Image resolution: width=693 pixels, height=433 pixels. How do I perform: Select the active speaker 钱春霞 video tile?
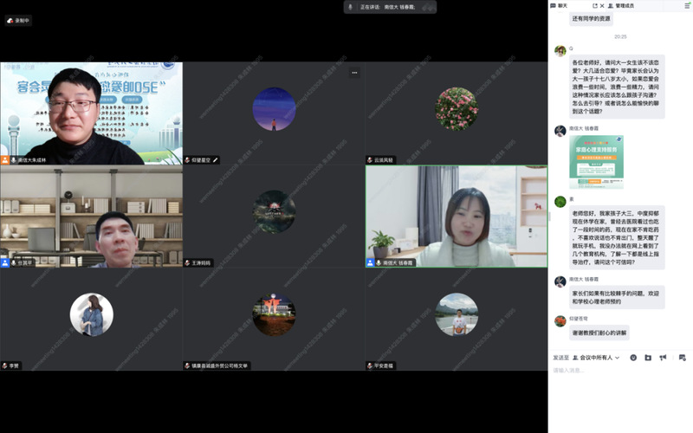pos(456,216)
